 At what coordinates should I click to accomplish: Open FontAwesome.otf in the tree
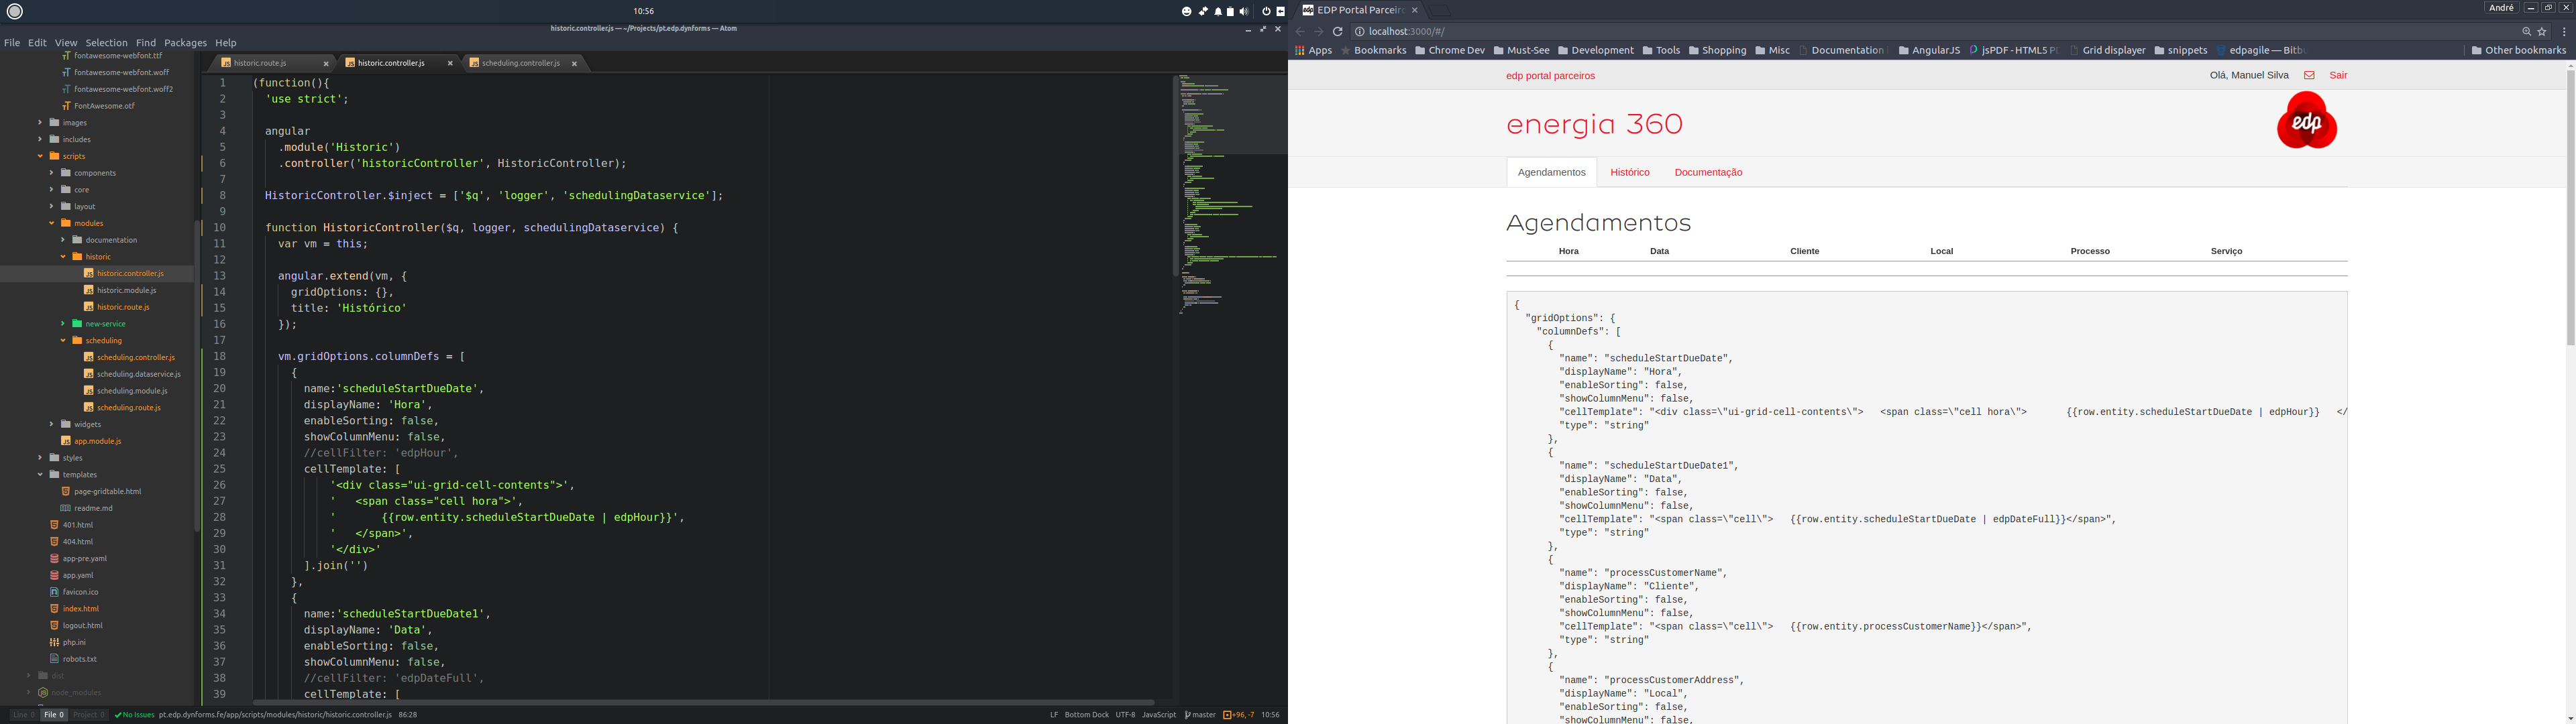pyautogui.click(x=98, y=106)
